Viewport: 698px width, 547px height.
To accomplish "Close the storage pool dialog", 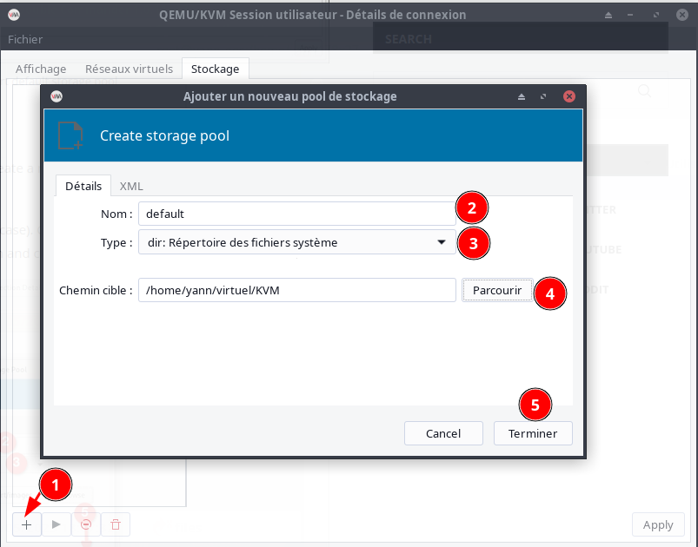I will click(568, 96).
